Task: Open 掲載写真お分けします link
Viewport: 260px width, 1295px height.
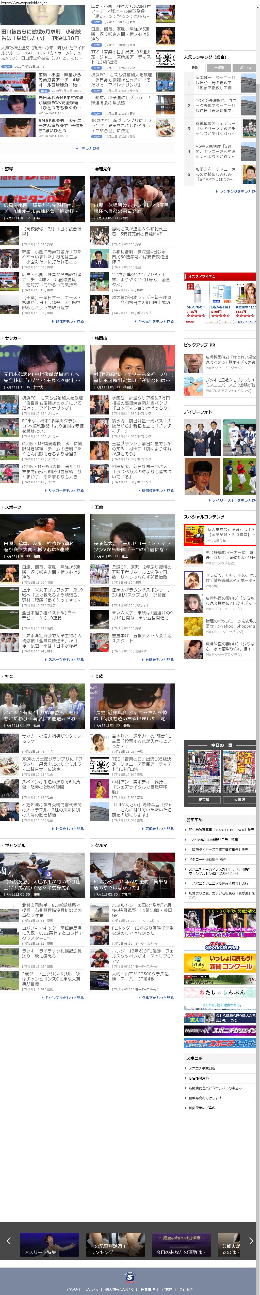Action: pyautogui.click(x=205, y=1097)
